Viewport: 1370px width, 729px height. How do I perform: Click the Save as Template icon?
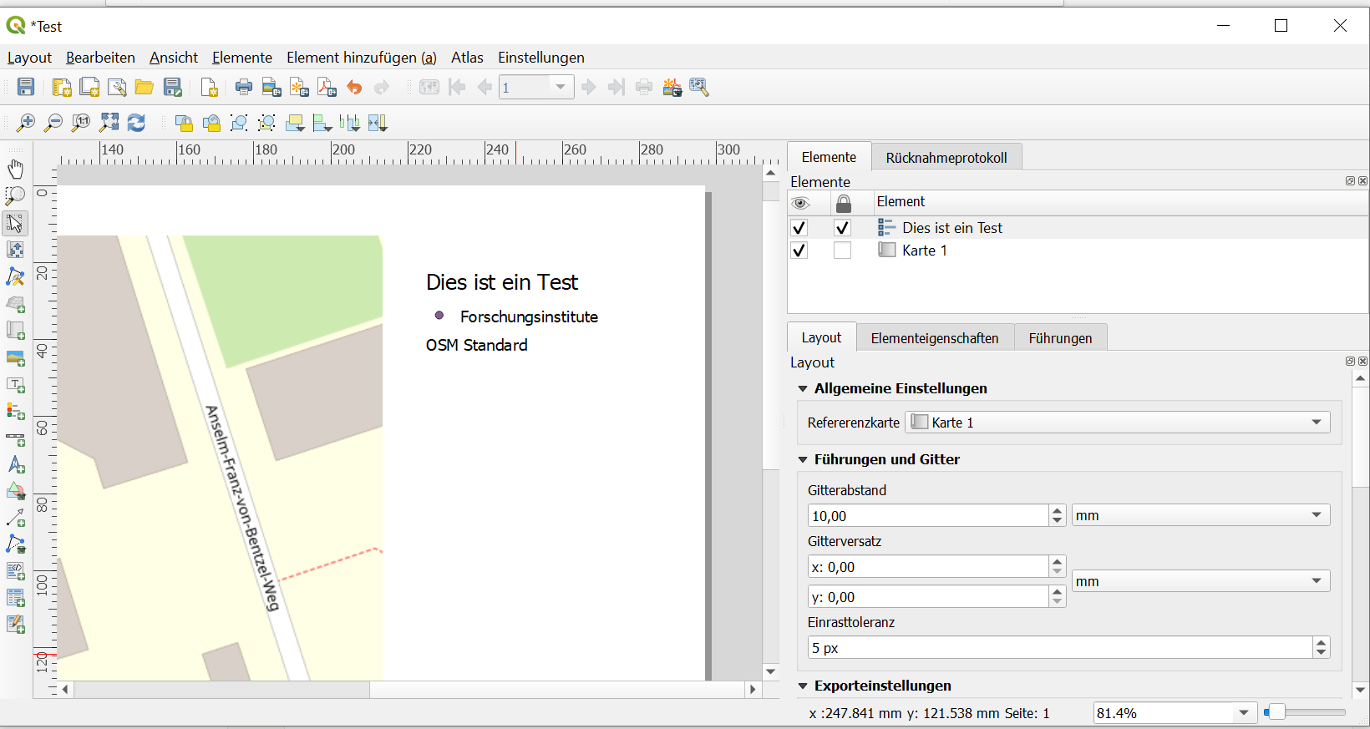point(173,87)
